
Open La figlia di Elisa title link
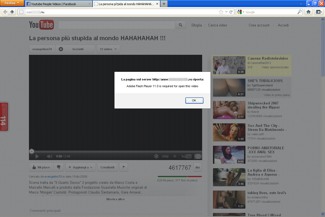click(263, 172)
